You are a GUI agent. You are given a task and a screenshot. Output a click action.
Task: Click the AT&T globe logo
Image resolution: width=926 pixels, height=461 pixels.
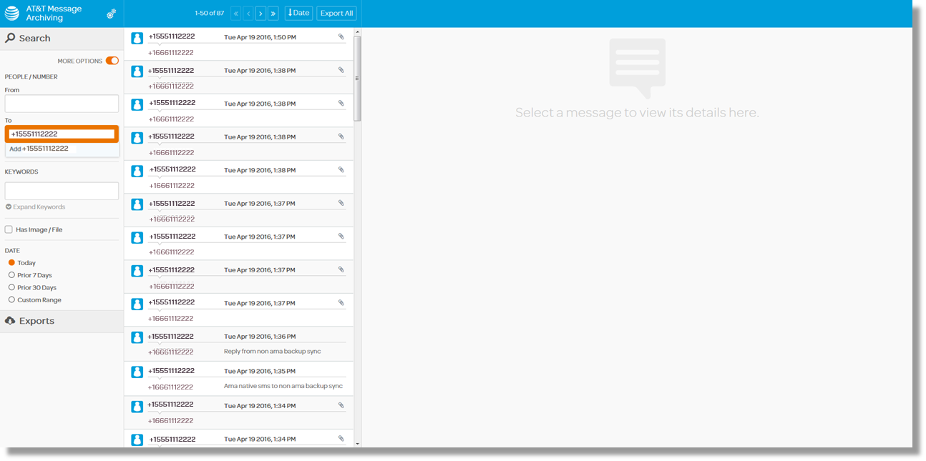tap(12, 13)
